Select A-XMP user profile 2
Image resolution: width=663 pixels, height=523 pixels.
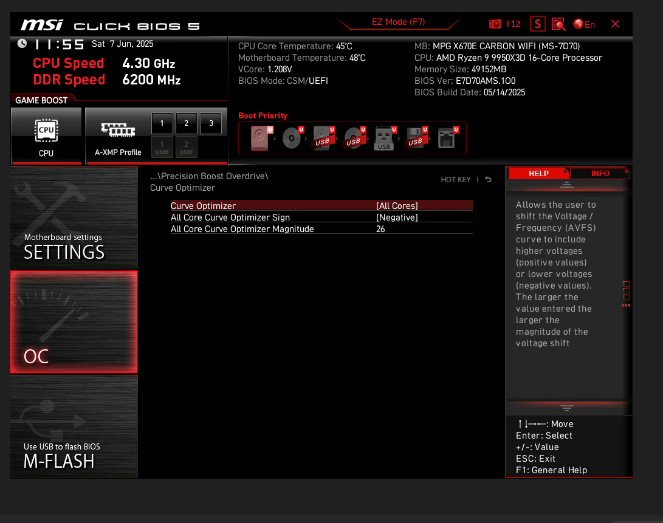pyautogui.click(x=187, y=147)
